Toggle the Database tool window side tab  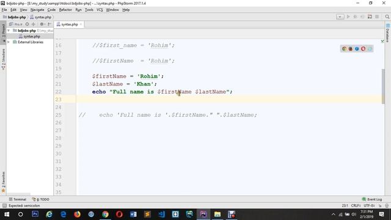(x=388, y=33)
